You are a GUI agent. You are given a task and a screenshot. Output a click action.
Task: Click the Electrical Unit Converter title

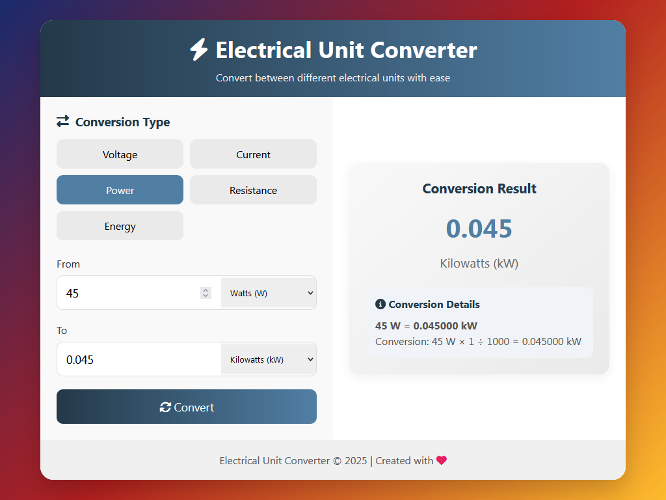point(346,50)
